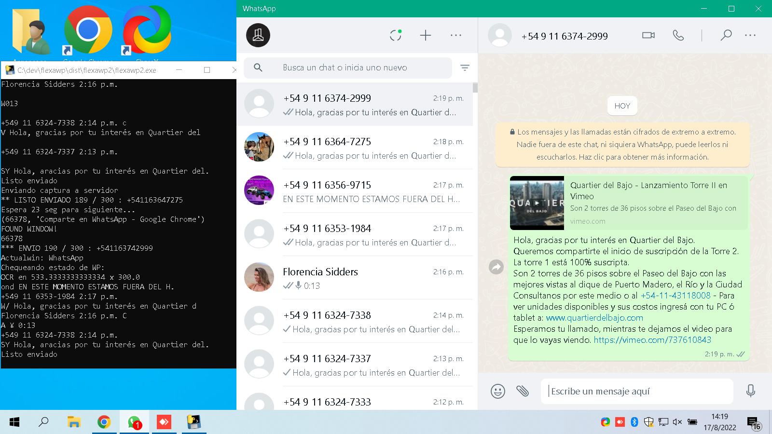This screenshot has width=772, height=434.
Task: Start a voice call from the chat header
Action: pos(678,35)
